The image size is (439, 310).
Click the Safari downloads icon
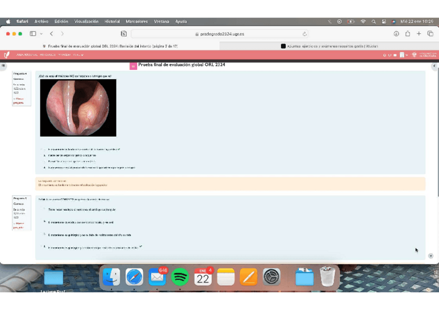tap(396, 34)
